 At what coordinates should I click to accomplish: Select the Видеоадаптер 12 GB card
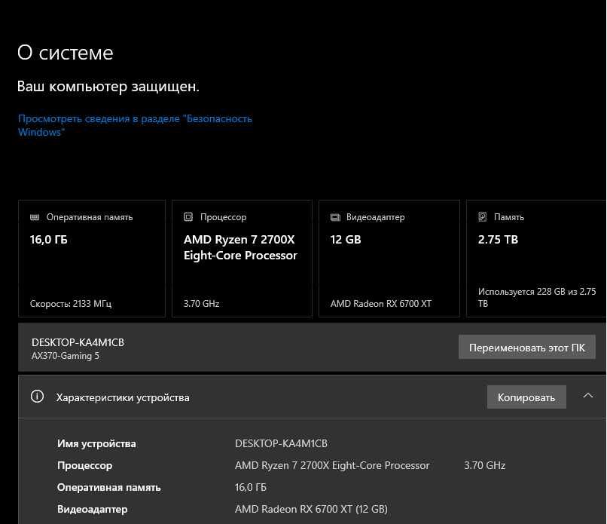tap(389, 259)
